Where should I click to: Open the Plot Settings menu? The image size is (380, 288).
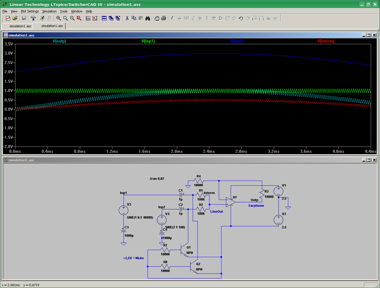[x=30, y=11]
